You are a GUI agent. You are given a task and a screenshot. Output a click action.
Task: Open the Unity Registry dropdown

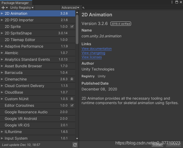tap(22, 8)
